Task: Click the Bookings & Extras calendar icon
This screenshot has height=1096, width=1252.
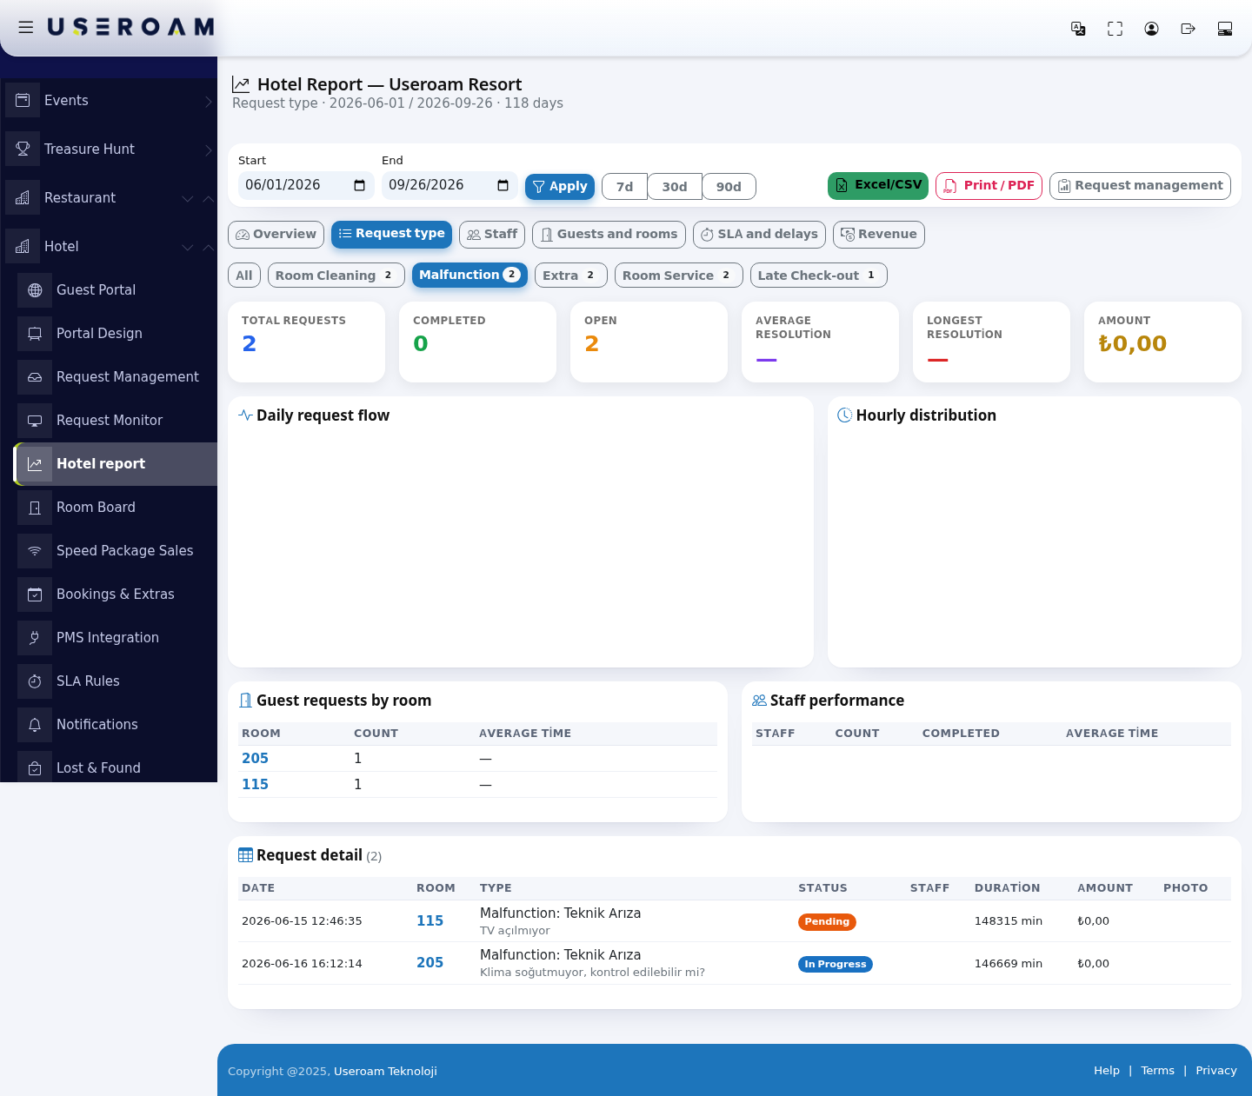Action: (x=35, y=594)
